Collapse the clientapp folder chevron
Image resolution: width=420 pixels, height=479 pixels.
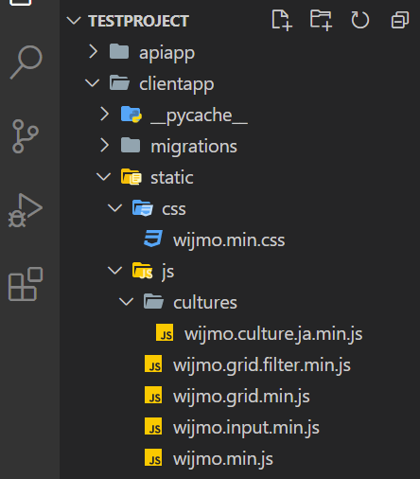pos(93,83)
